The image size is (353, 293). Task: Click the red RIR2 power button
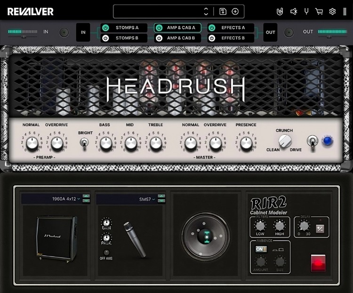coord(318,263)
